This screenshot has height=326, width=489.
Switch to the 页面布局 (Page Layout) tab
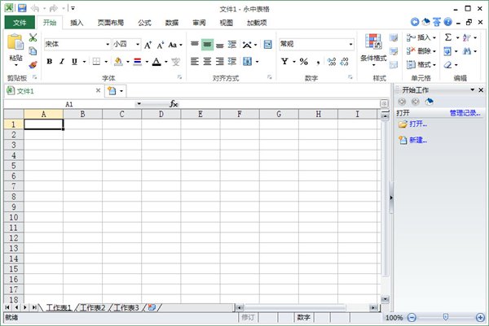(110, 23)
